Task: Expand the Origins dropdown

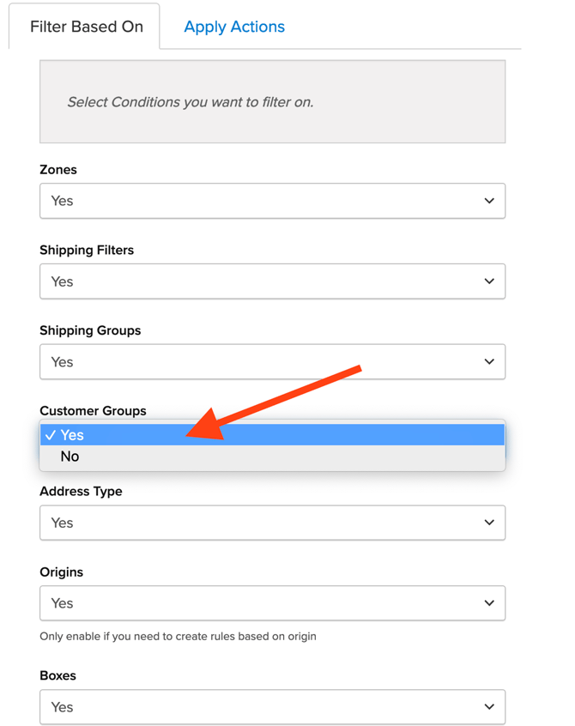Action: coord(272,603)
